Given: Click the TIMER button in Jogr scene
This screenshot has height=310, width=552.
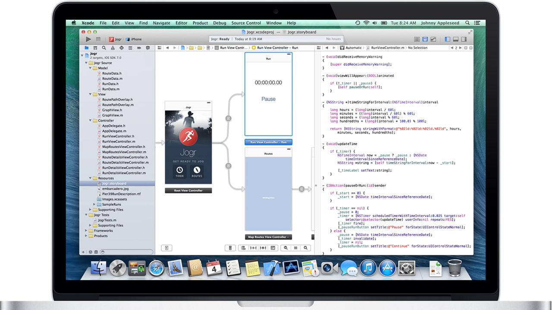Looking at the screenshot, I should [x=179, y=172].
